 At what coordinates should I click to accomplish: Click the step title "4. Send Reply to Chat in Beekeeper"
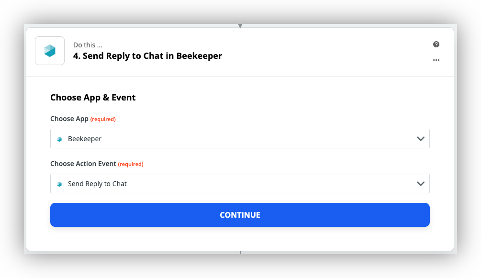(147, 56)
